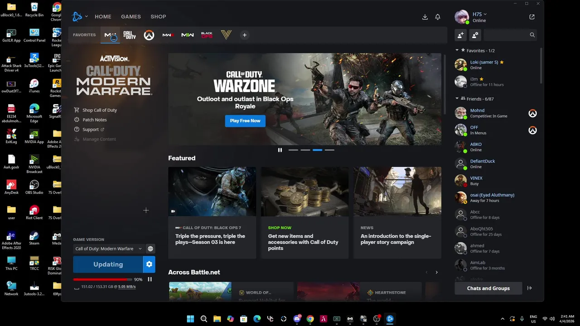The height and width of the screenshot is (326, 580).
Task: Show next Across Battle.net items
Action: tap(436, 272)
